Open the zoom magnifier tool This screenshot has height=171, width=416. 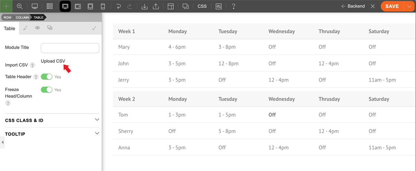[20, 6]
